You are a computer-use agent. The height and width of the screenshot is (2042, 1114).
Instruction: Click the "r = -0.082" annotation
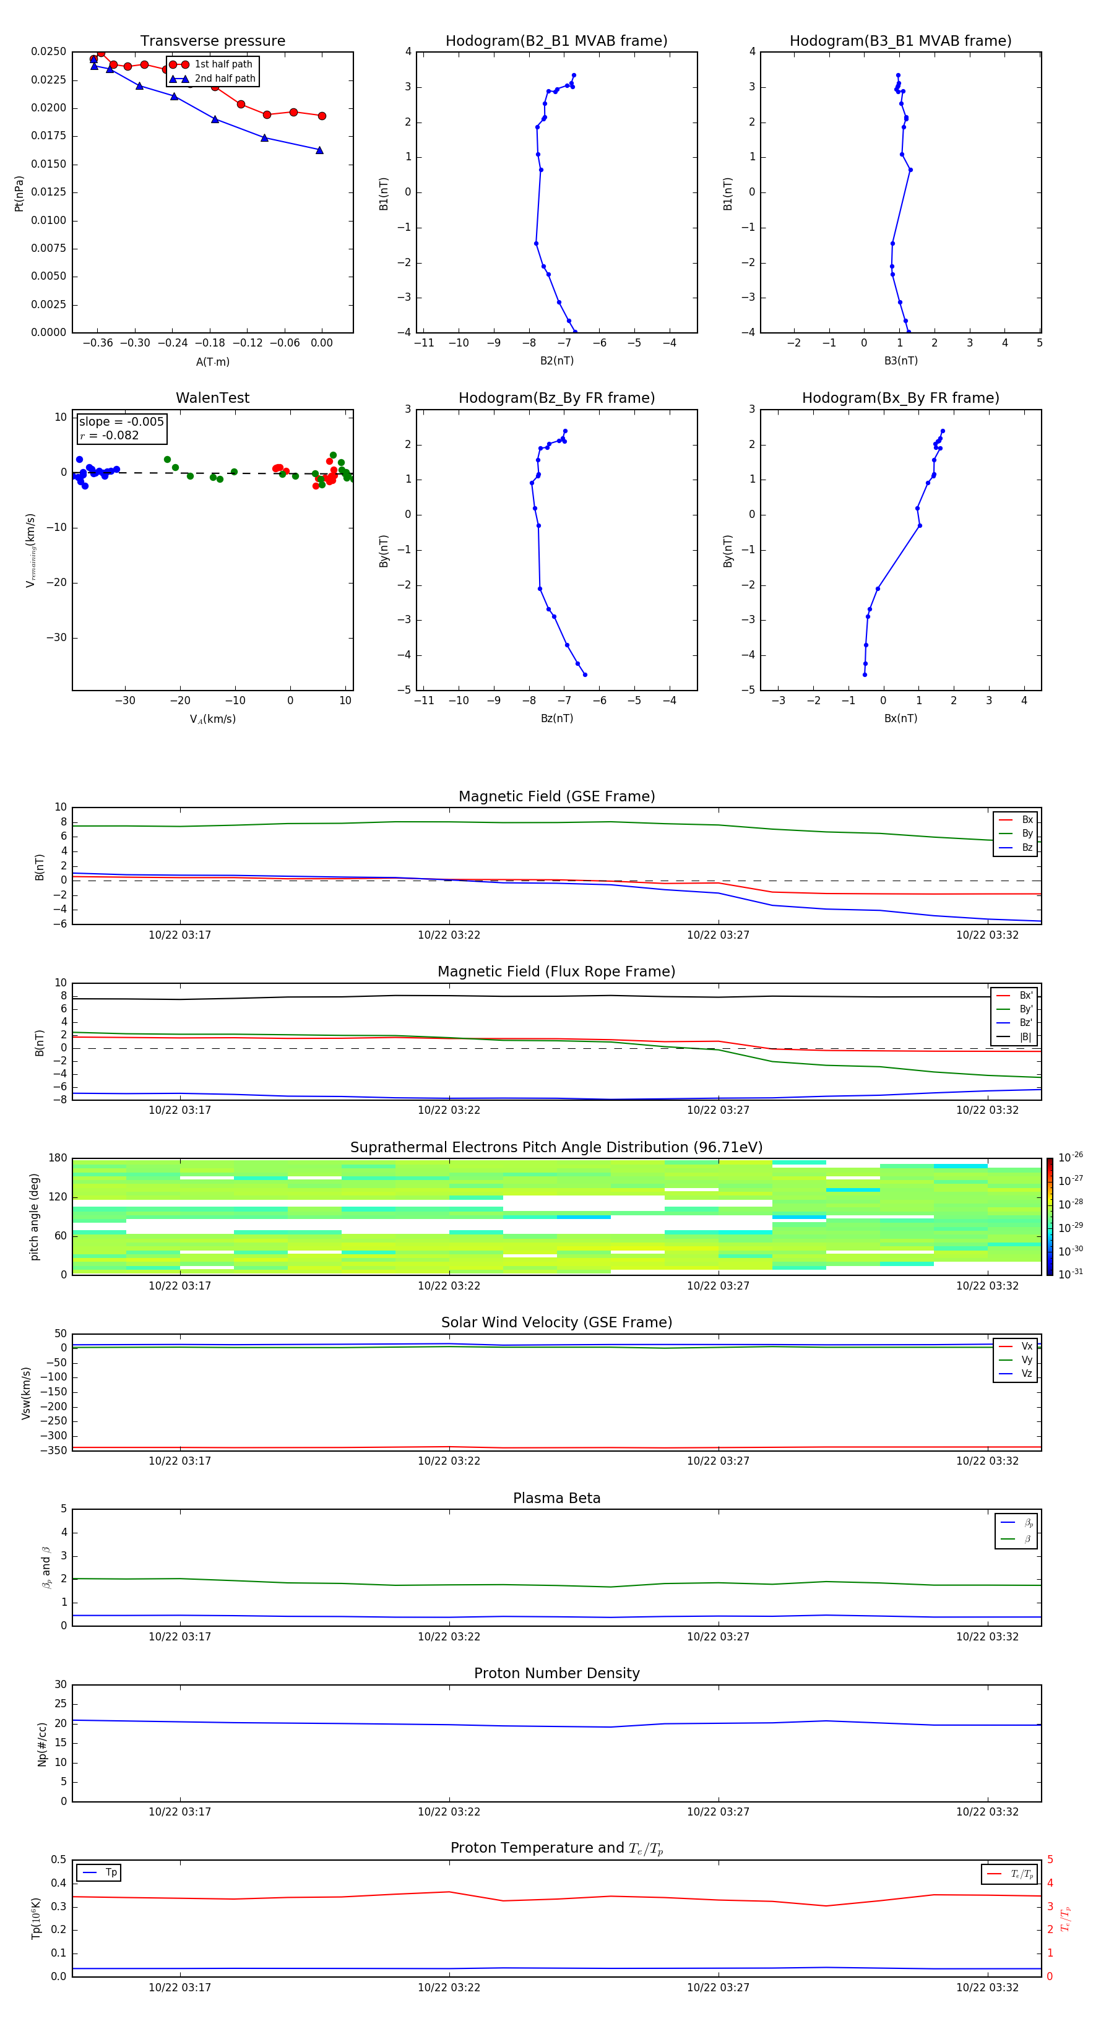(110, 435)
